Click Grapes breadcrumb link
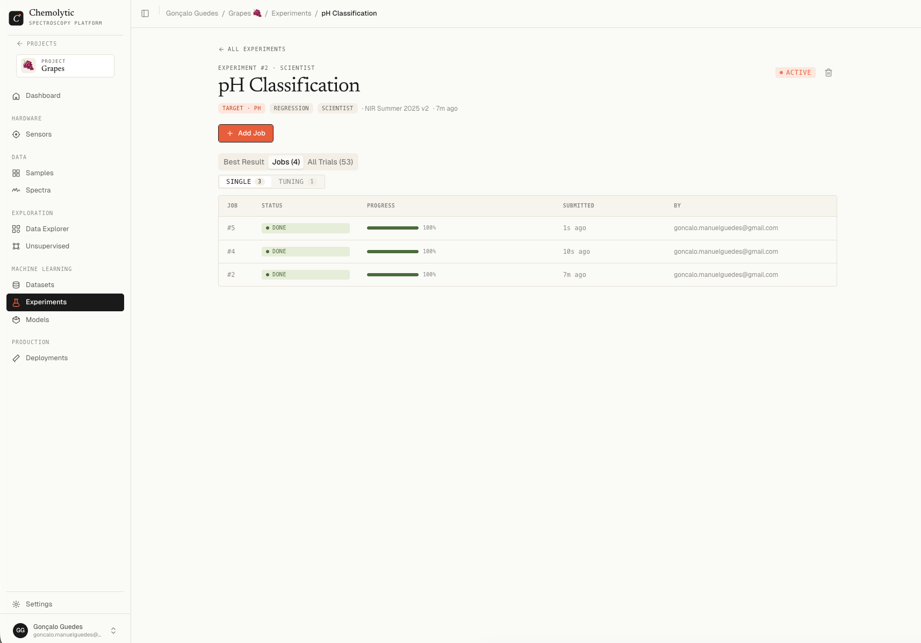The height and width of the screenshot is (643, 921). [x=244, y=13]
